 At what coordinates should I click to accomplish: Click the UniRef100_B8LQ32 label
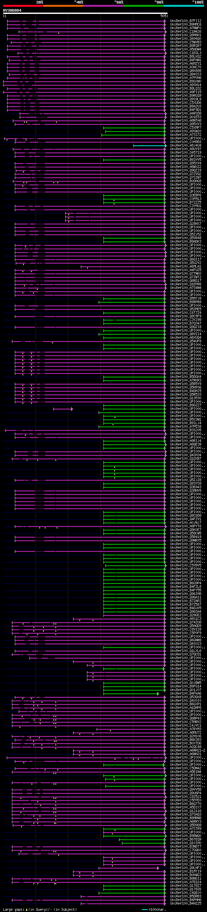(185, 89)
